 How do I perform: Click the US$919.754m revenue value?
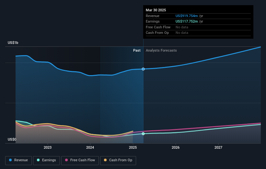pos(187,16)
